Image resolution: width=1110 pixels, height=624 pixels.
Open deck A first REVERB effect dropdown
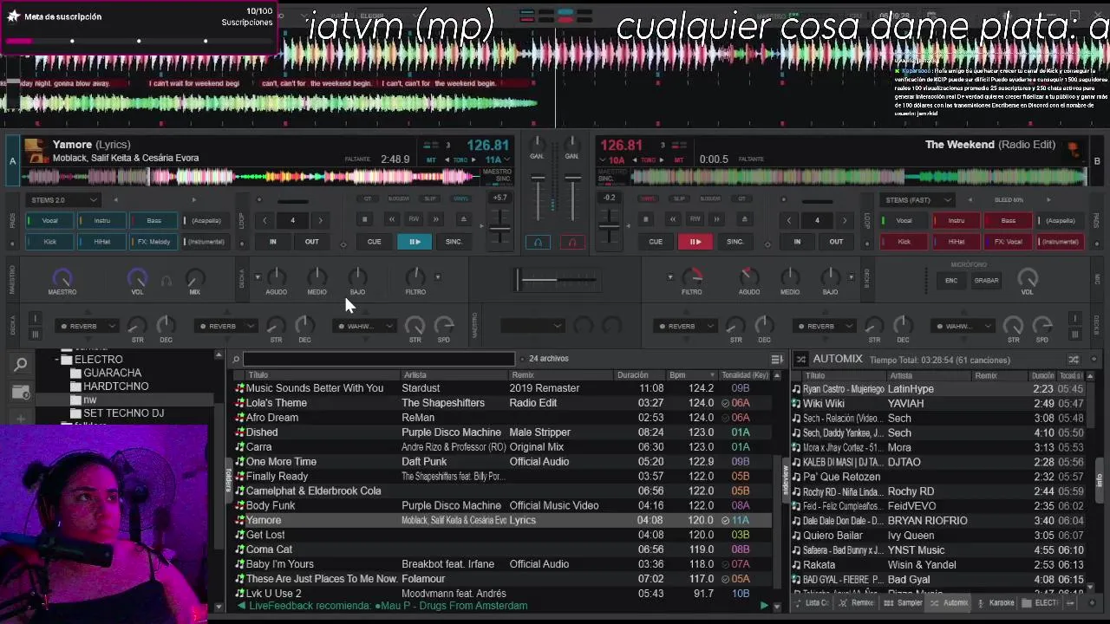[x=86, y=327]
